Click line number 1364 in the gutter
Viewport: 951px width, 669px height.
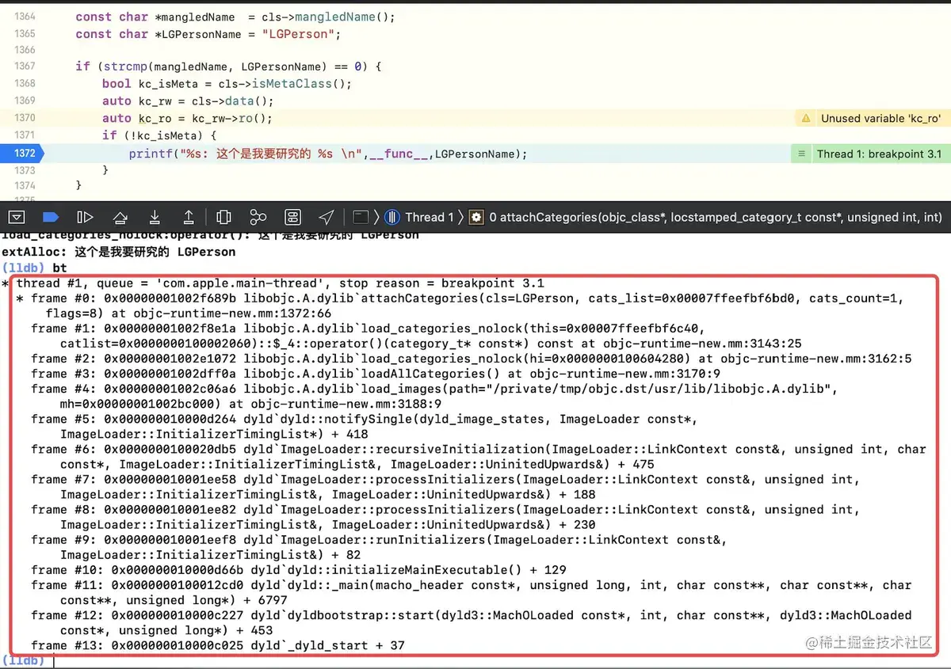tap(25, 17)
